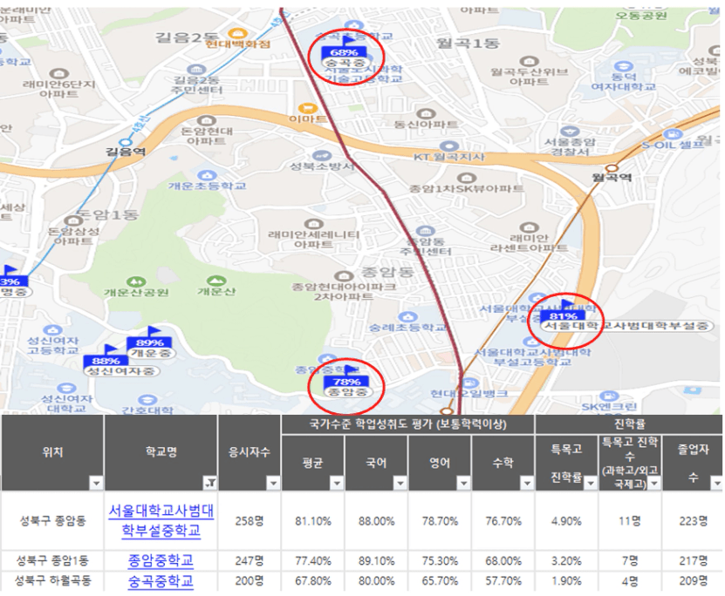Select the 성북구 종암1동 location cell

52,561
